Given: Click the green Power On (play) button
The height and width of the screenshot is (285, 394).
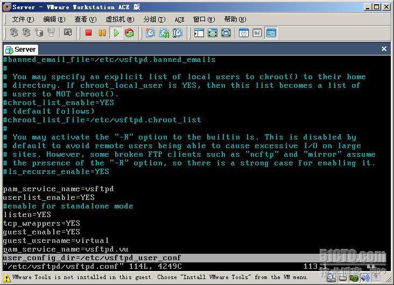Looking at the screenshot, I should [x=116, y=33].
